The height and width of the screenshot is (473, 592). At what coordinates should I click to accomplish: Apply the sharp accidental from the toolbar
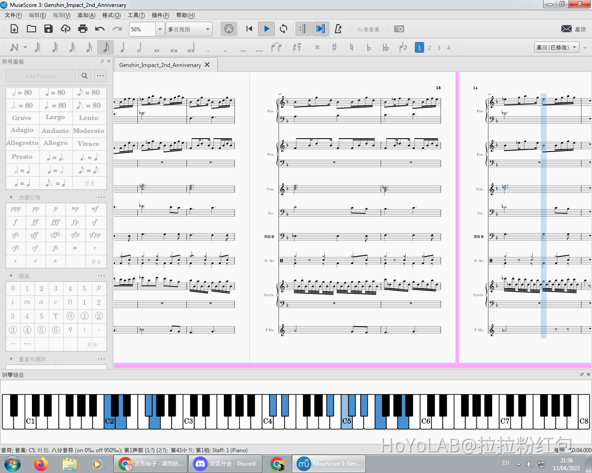[x=334, y=47]
